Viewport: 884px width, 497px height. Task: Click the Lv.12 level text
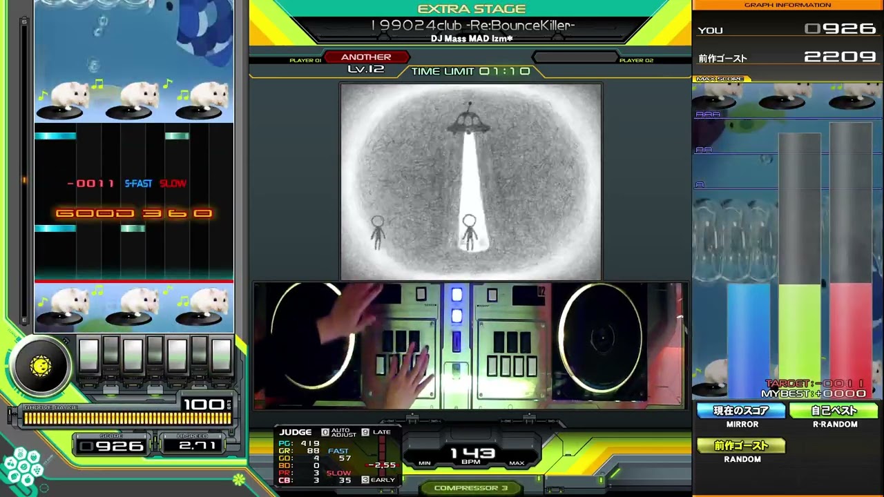pos(366,69)
